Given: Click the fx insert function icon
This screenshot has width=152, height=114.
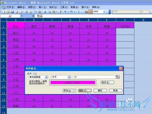Looking at the screenshot, I should click(x=33, y=16).
